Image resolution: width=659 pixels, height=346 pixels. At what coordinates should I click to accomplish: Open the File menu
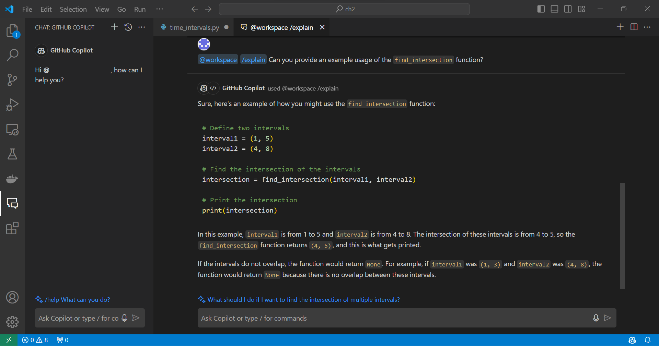pos(27,9)
